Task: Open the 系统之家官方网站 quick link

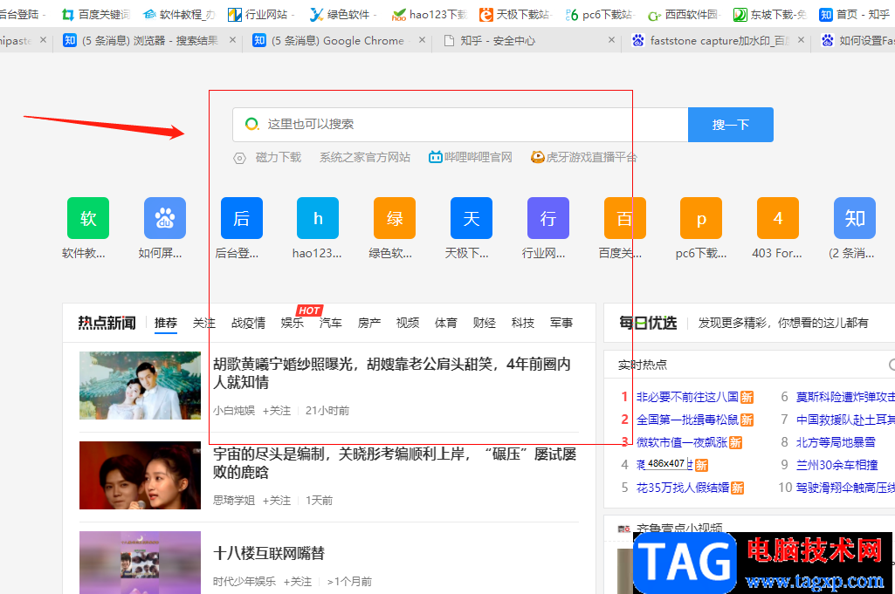Action: click(365, 157)
